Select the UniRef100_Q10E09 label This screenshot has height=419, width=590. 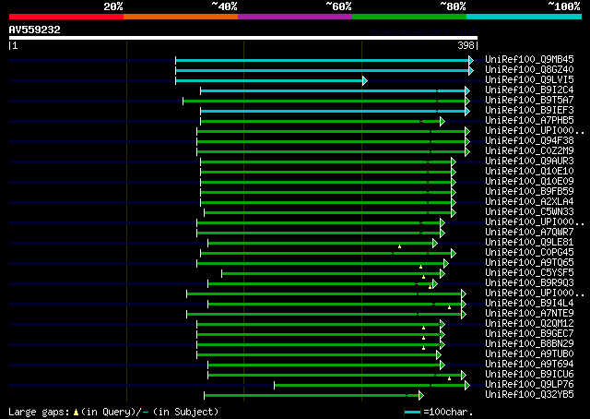click(529, 182)
